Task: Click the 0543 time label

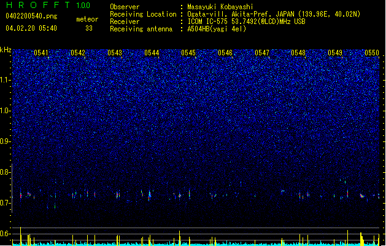Action: pyautogui.click(x=115, y=53)
